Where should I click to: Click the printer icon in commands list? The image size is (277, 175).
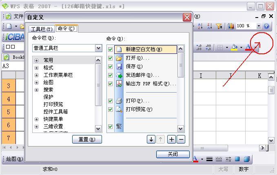coord(119,101)
